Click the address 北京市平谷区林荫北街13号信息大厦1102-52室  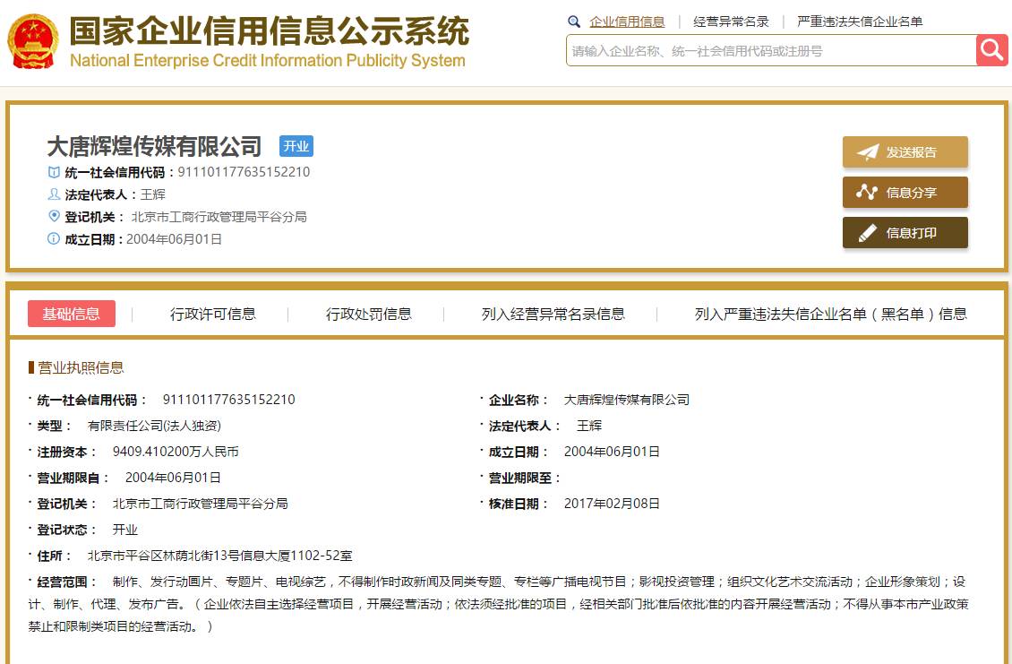[219, 556]
